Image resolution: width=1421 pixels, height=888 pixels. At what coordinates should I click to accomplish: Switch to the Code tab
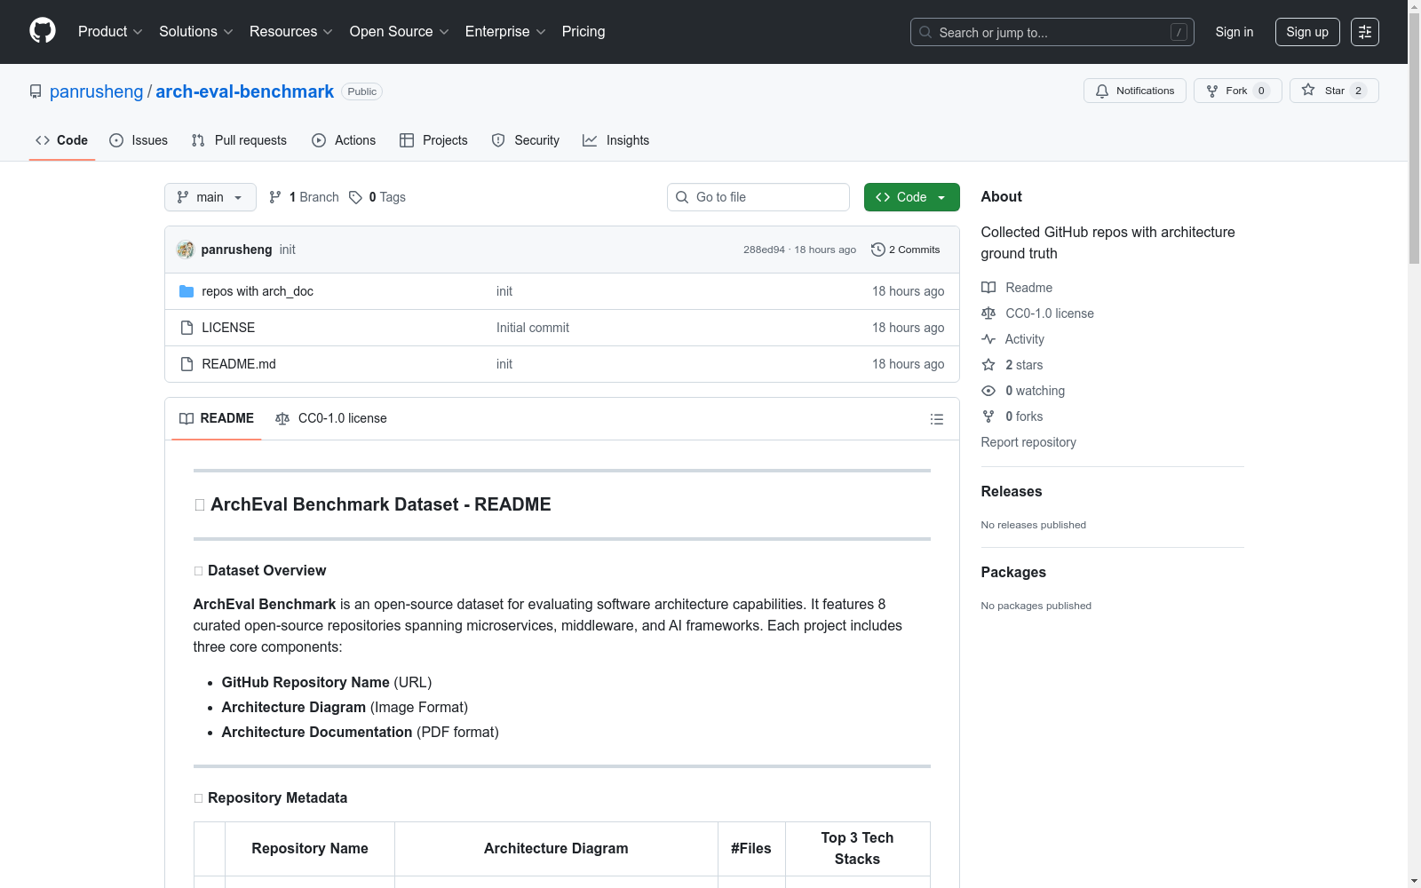[62, 140]
